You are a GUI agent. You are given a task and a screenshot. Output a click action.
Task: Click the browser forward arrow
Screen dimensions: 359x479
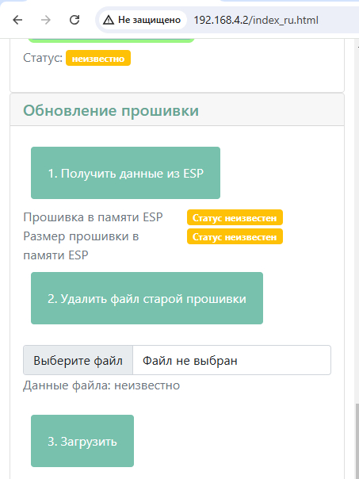pyautogui.click(x=46, y=20)
